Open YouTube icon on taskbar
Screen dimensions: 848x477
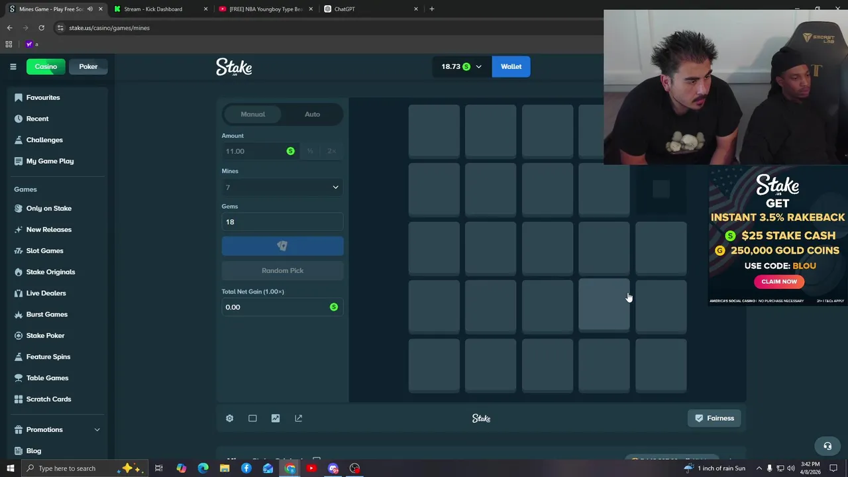point(311,468)
